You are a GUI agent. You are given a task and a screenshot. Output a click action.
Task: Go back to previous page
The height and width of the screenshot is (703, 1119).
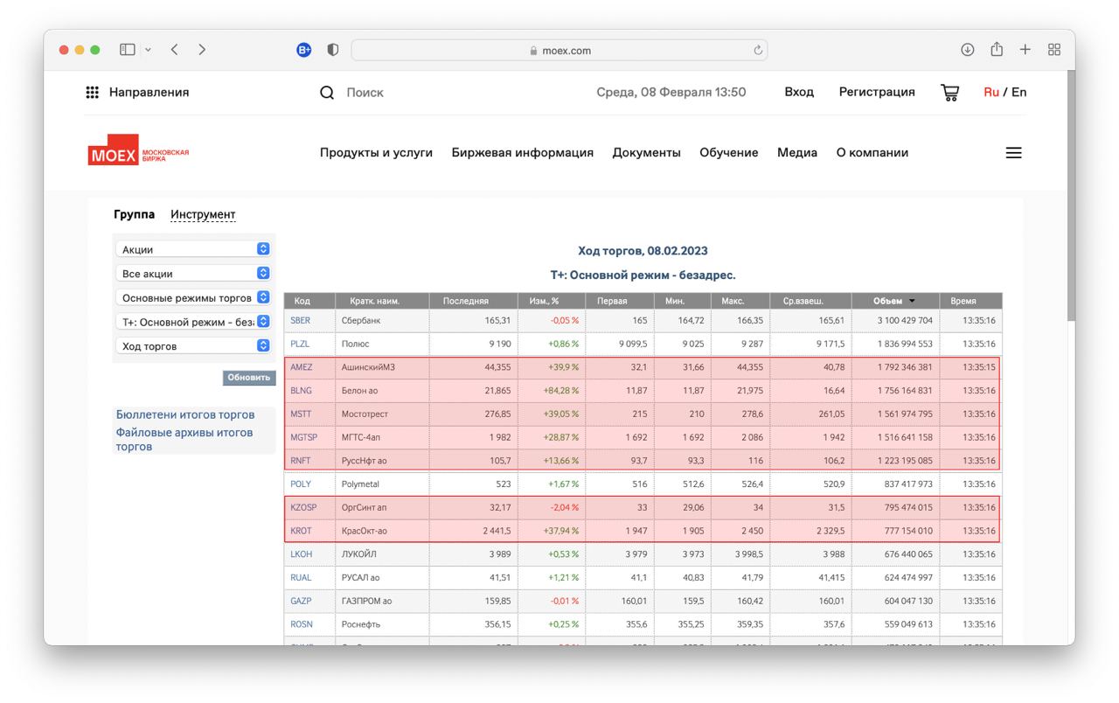175,50
